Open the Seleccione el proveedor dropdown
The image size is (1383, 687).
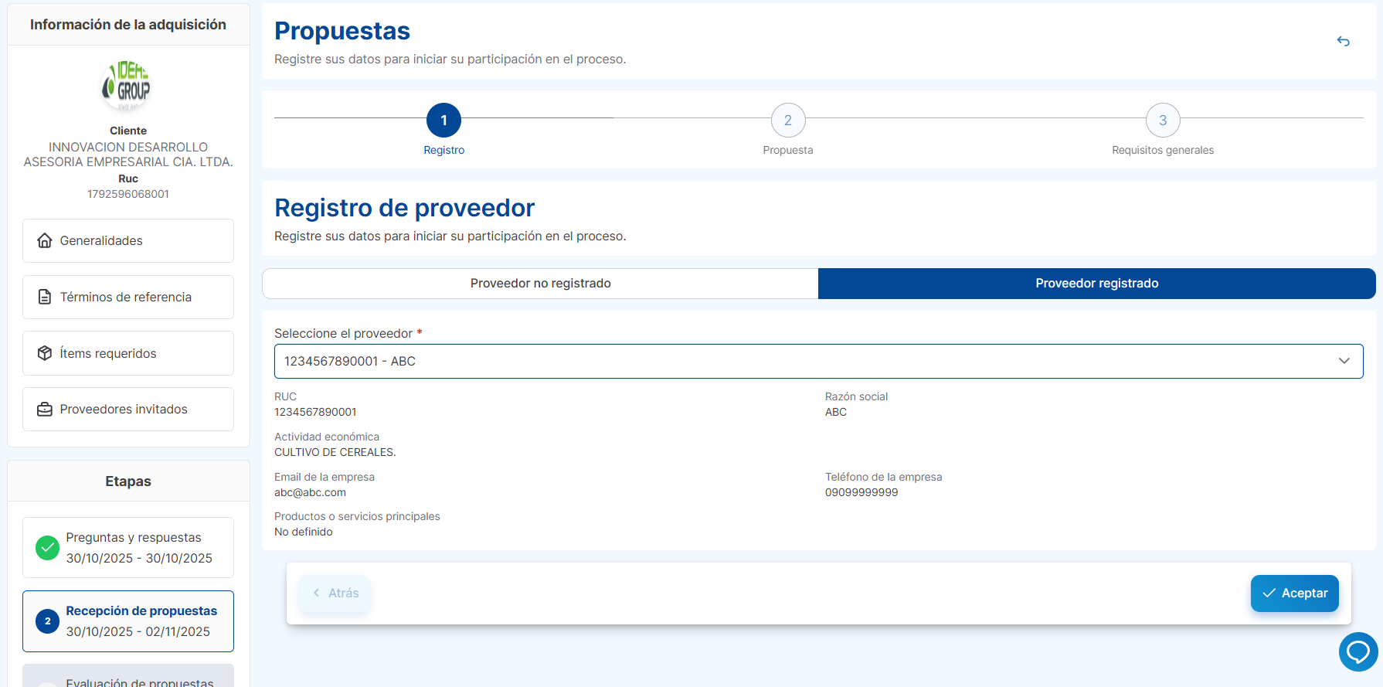pyautogui.click(x=819, y=361)
